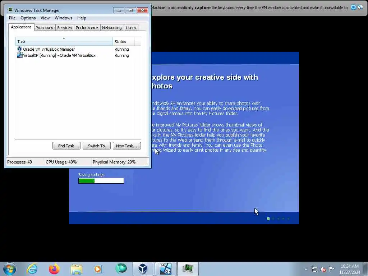Open the File menu in Task Manager
The height and width of the screenshot is (276, 368).
coord(12,18)
